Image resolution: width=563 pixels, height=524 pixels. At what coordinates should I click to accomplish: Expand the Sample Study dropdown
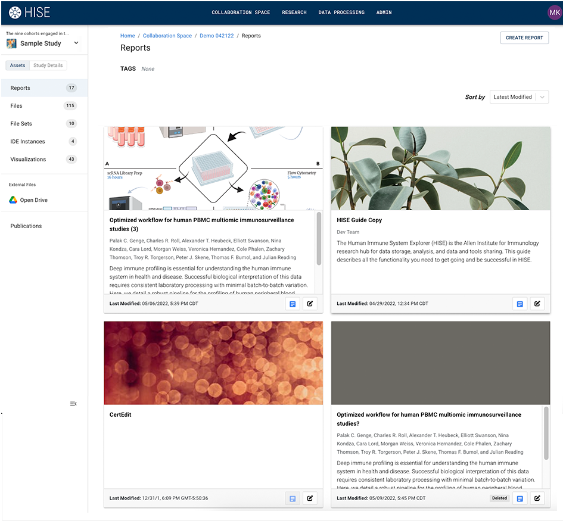click(x=76, y=43)
